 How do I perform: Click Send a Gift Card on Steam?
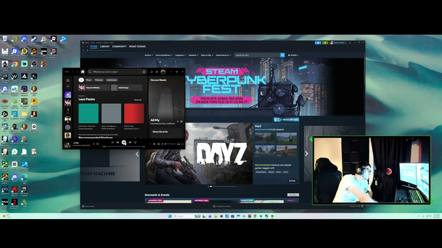tap(286, 120)
